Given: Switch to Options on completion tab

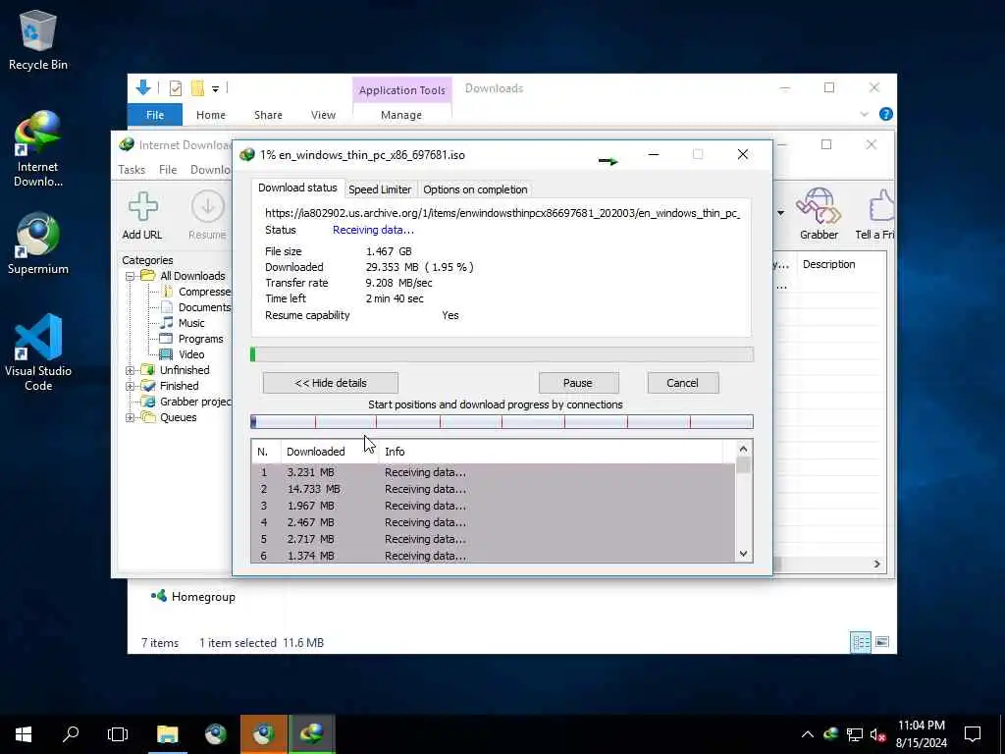Looking at the screenshot, I should [x=475, y=189].
